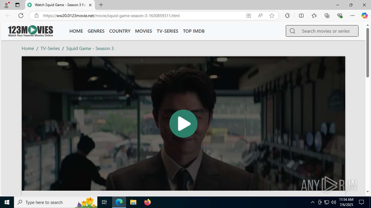Screen dimensions: 371x208
Task: Show hidden tray icons
Action: 312,202
